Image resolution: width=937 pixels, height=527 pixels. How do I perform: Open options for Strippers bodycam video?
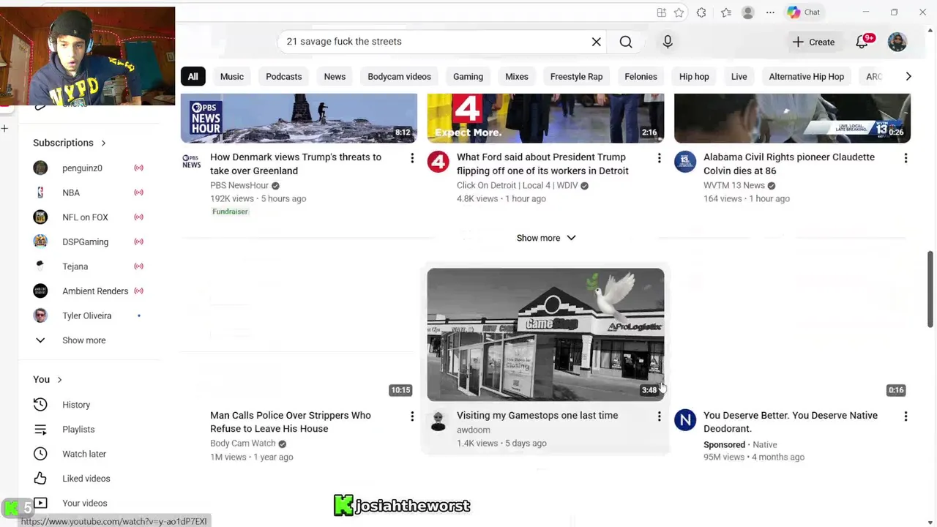412,416
